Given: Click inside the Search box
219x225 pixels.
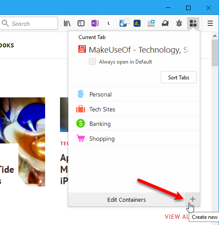Looking at the screenshot, I should (29, 23).
